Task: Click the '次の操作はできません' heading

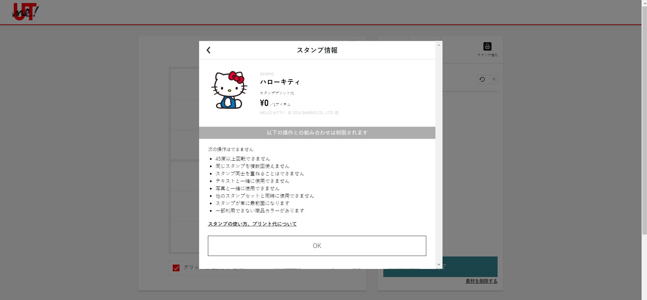Action: point(231,149)
